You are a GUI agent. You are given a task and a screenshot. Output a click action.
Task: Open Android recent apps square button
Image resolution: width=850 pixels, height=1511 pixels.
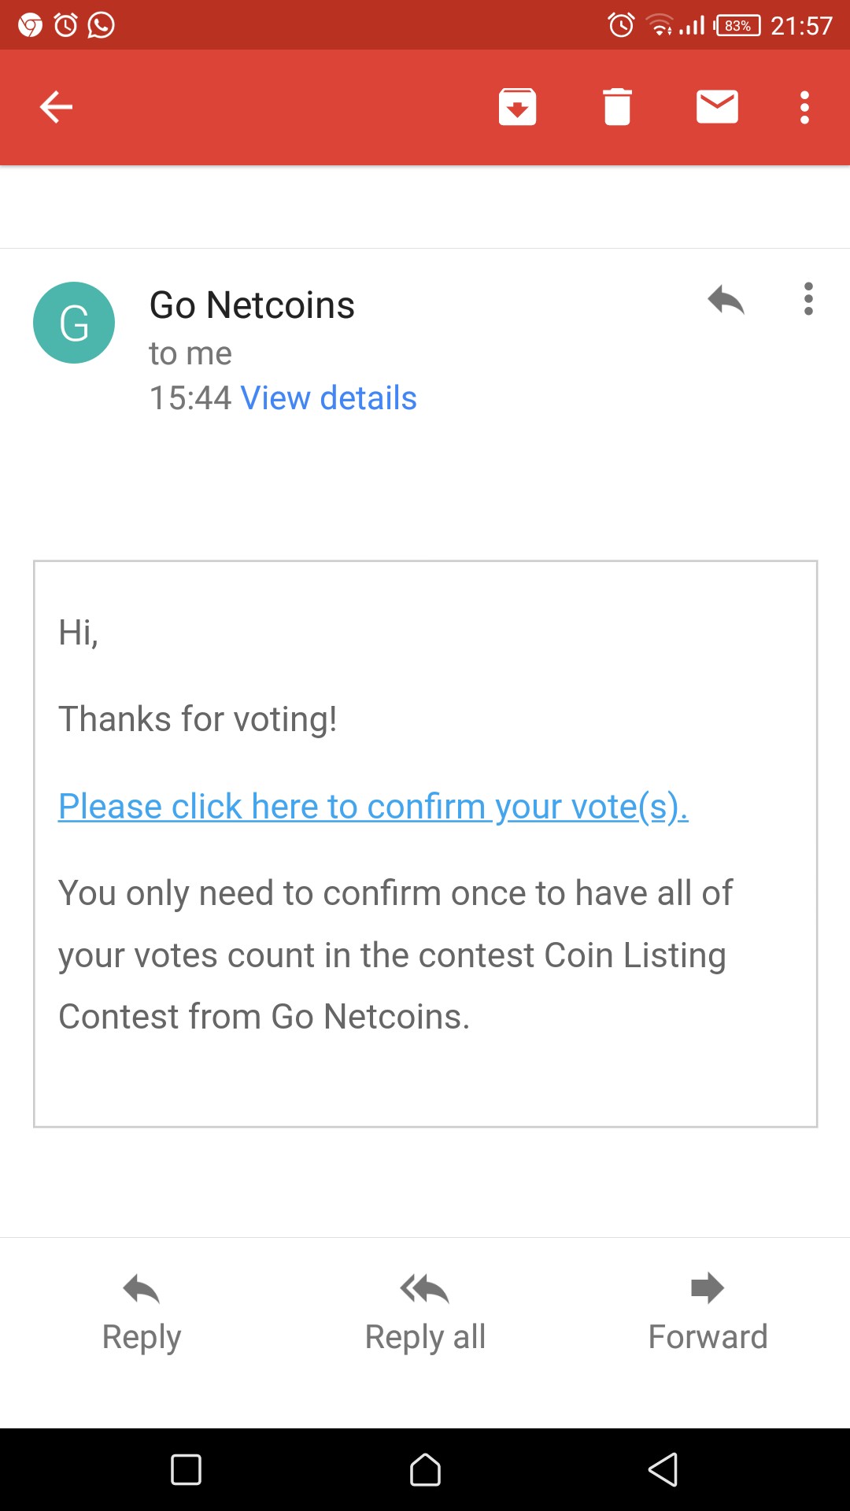[x=187, y=1469]
